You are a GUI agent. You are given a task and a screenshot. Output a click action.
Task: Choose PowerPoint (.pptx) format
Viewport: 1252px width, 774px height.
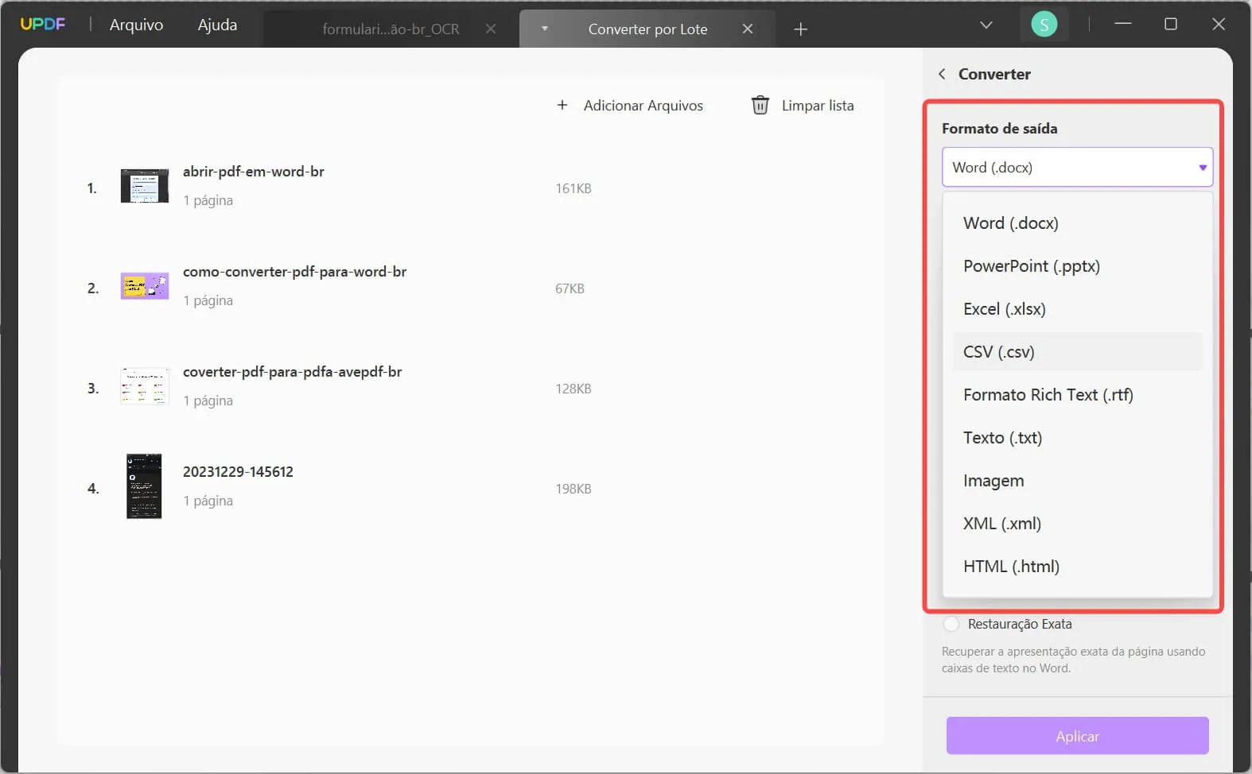pos(1077,265)
